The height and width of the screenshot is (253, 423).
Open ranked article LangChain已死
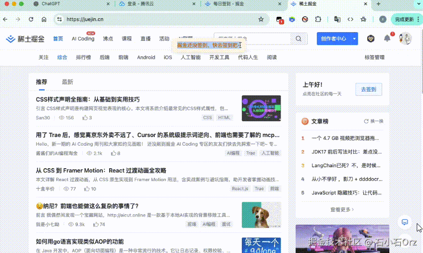(346, 166)
